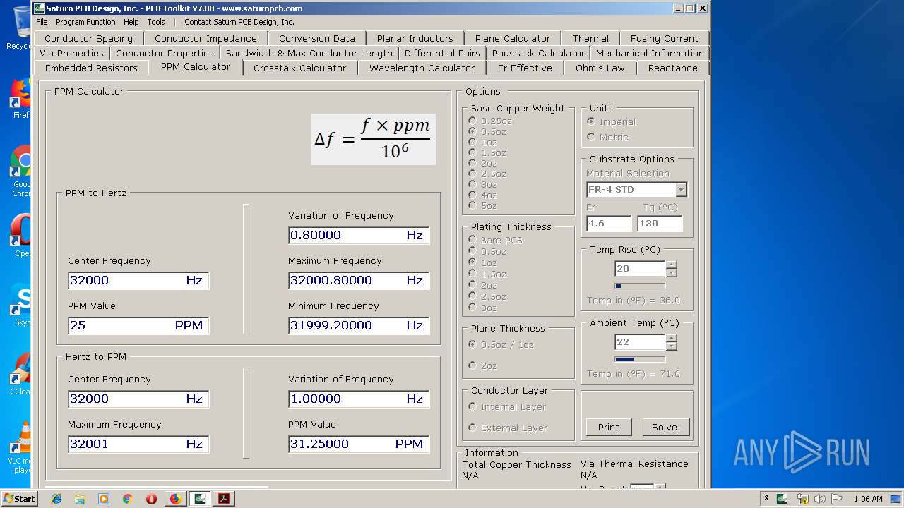
Task: Open the VLC media player desktop shortcut
Action: point(20,447)
